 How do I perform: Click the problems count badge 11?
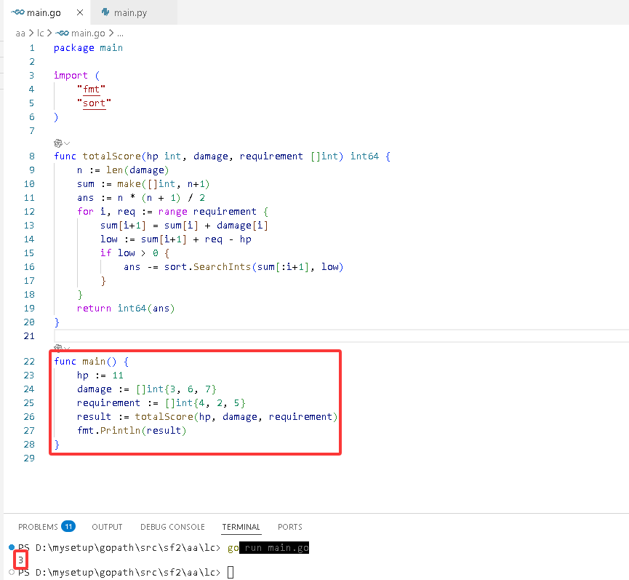[68, 526]
